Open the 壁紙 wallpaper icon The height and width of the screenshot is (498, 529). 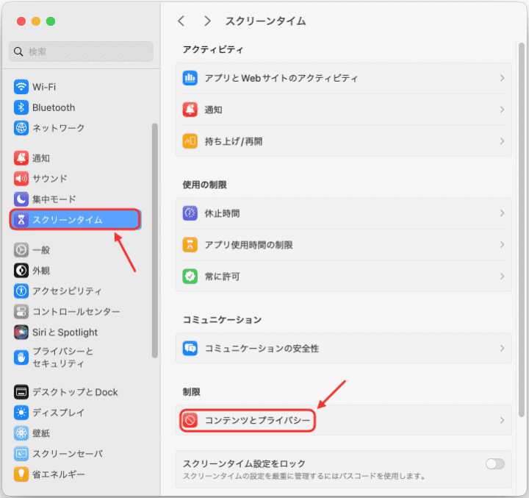coord(21,433)
